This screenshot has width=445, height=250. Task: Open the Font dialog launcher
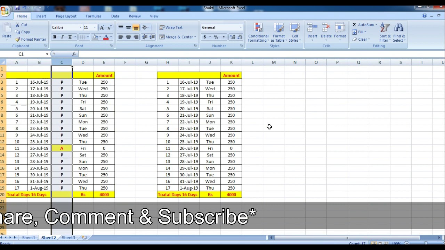[112, 46]
